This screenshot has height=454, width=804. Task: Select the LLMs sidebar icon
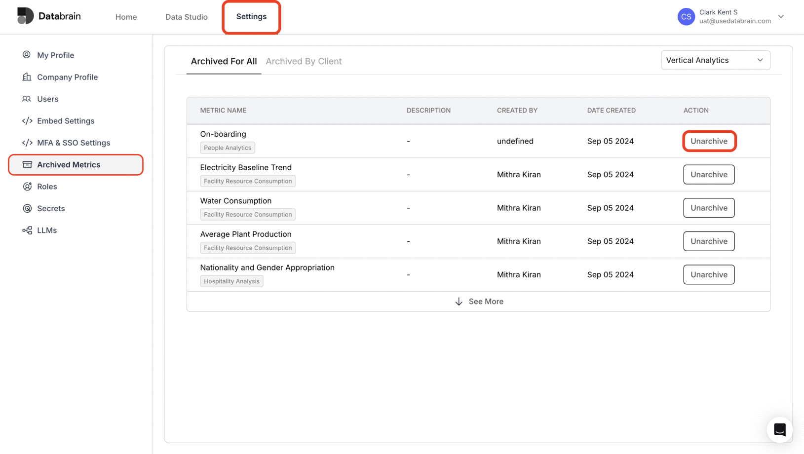tap(27, 230)
